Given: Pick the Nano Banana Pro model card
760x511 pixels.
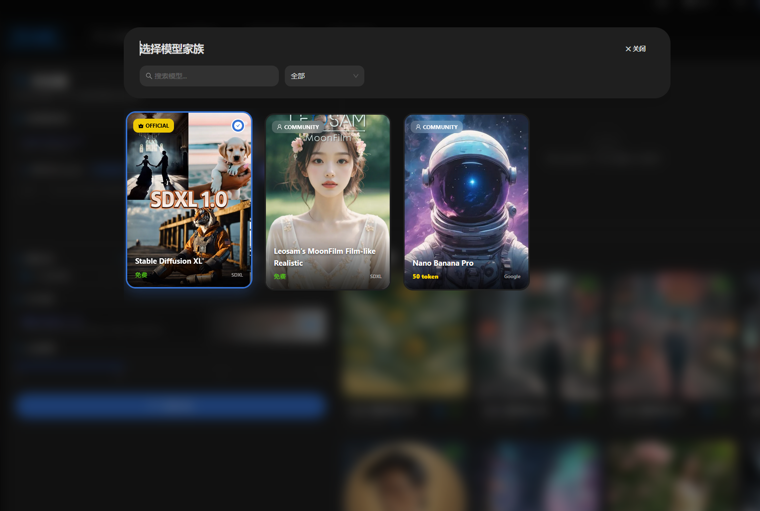Looking at the screenshot, I should coord(466,202).
